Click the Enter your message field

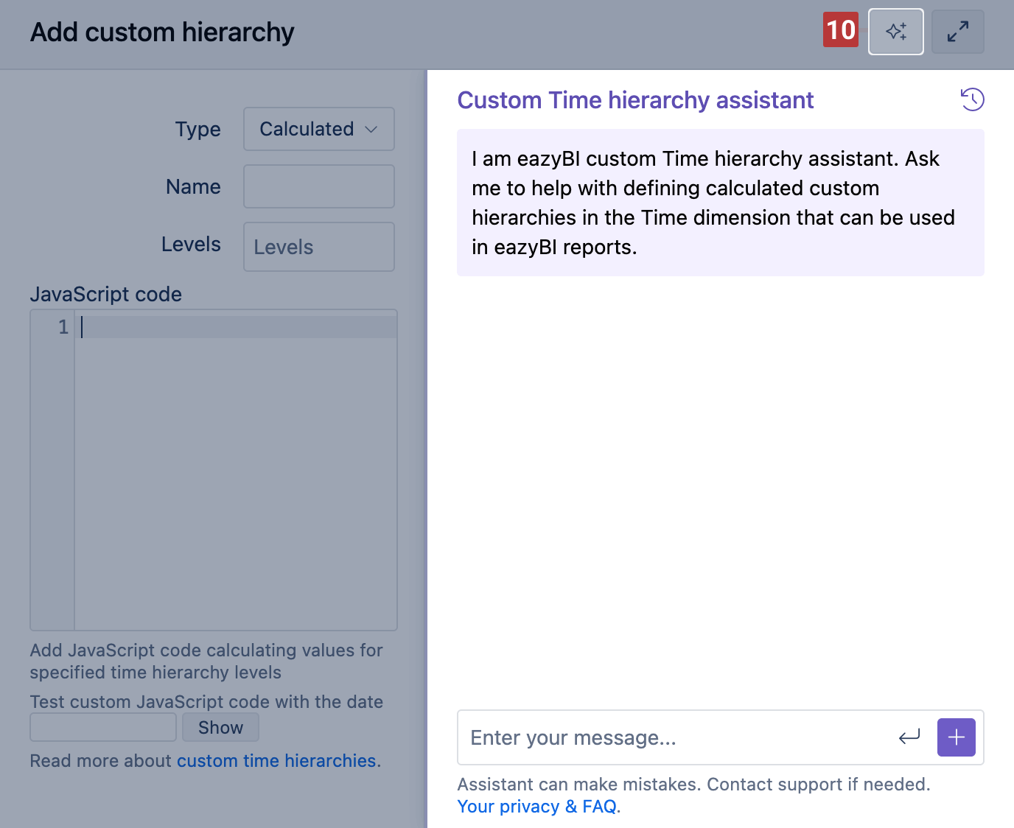674,737
